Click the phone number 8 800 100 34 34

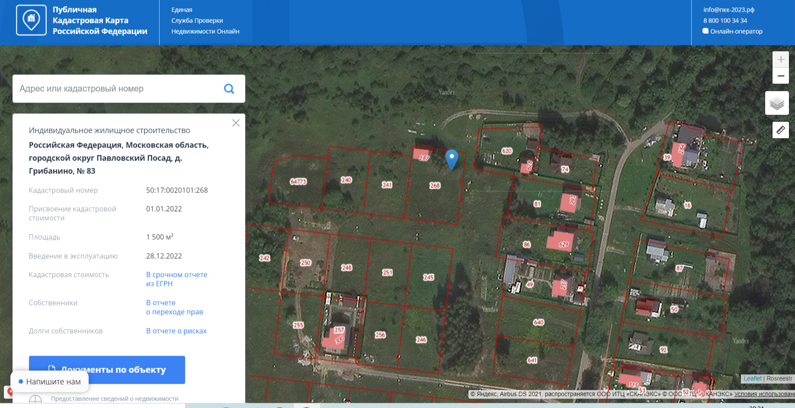725,20
